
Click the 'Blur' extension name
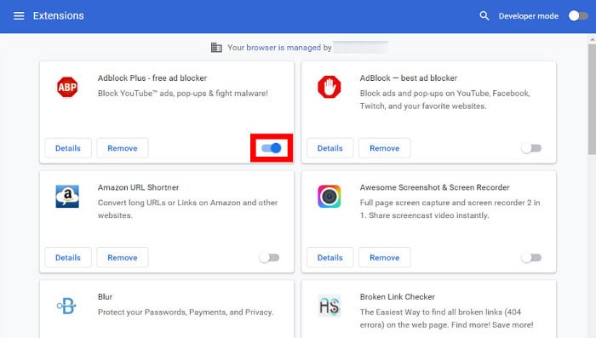105,296
